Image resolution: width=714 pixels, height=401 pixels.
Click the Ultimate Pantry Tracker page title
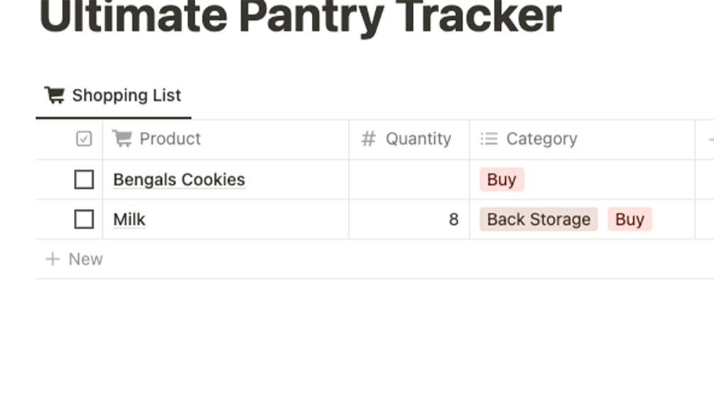[x=301, y=17]
